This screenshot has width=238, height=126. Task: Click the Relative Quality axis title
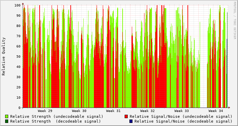(4, 56)
